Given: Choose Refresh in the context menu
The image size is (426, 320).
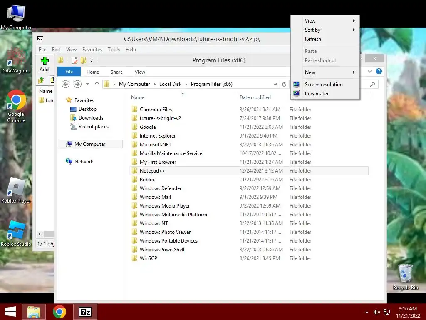Looking at the screenshot, I should pos(325,39).
